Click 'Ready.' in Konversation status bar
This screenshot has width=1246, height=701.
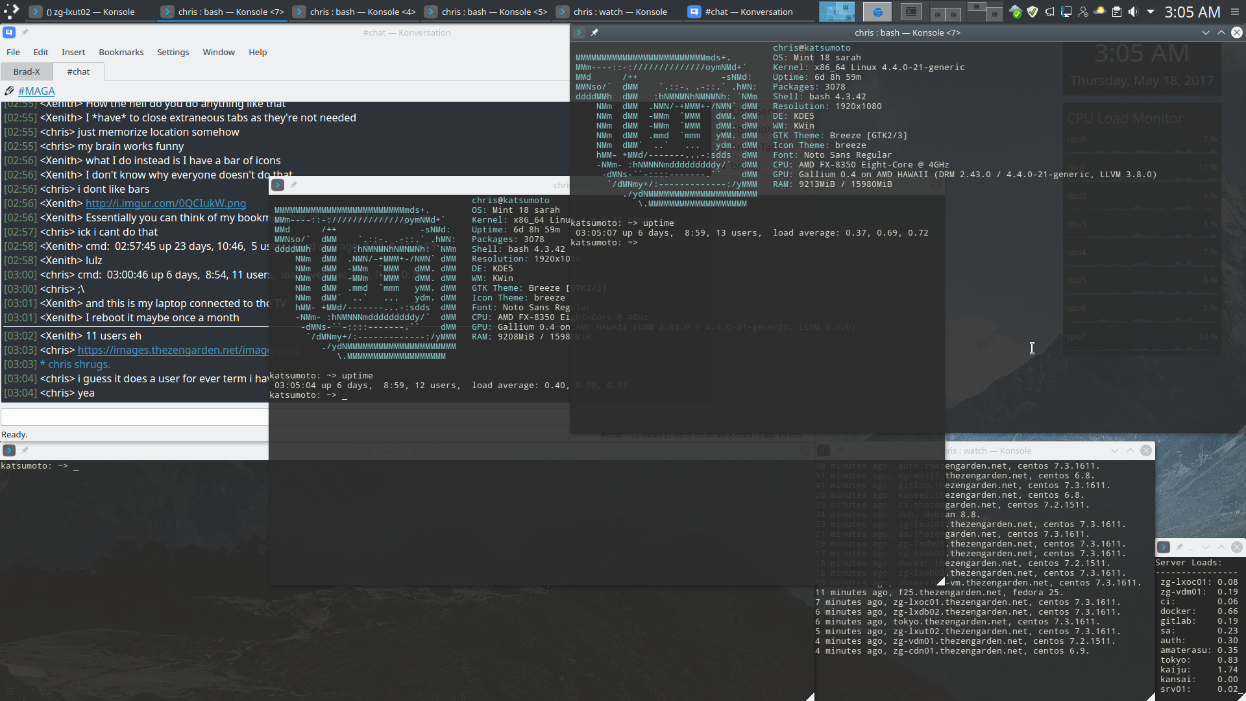pos(14,434)
